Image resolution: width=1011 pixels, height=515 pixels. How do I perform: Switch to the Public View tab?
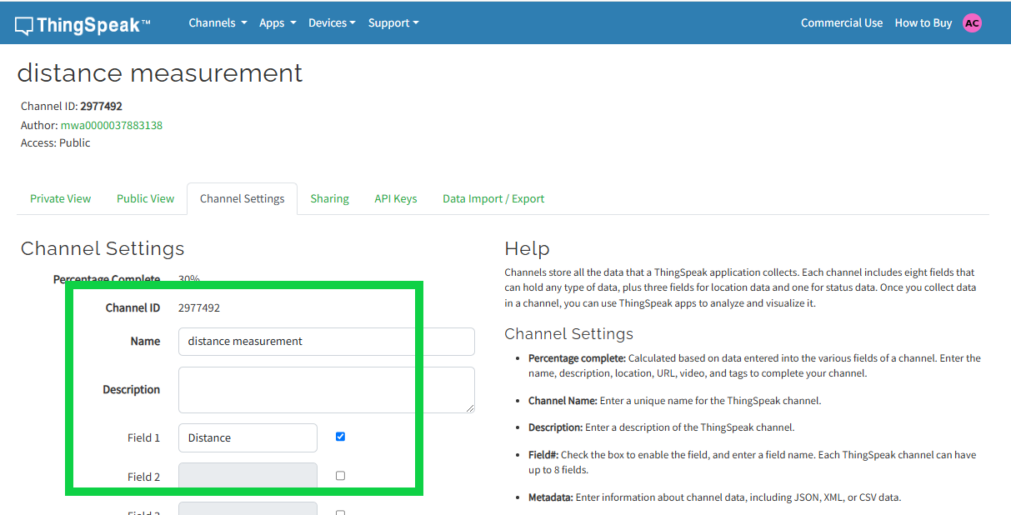click(146, 198)
